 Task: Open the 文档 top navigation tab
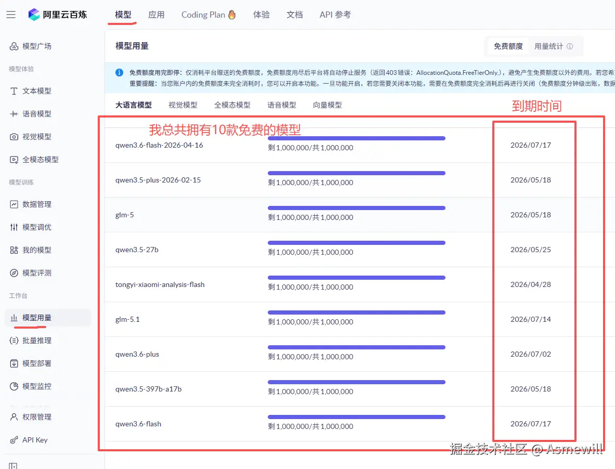tap(295, 15)
